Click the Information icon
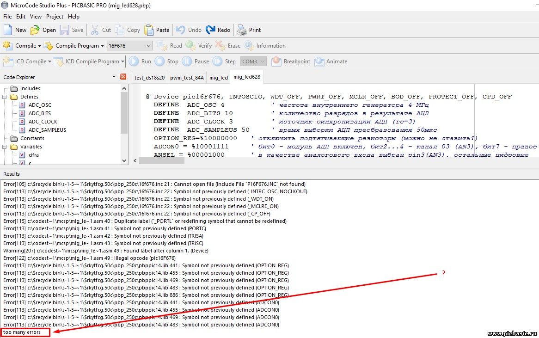The image size is (539, 338). click(249, 45)
